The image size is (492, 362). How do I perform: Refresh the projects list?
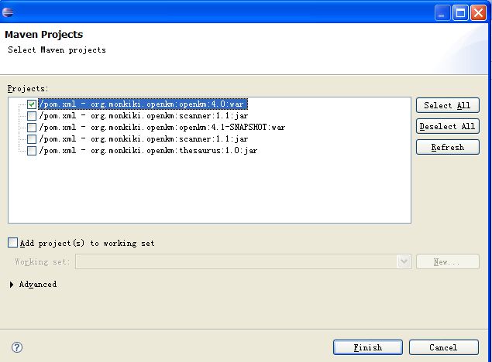tap(447, 147)
